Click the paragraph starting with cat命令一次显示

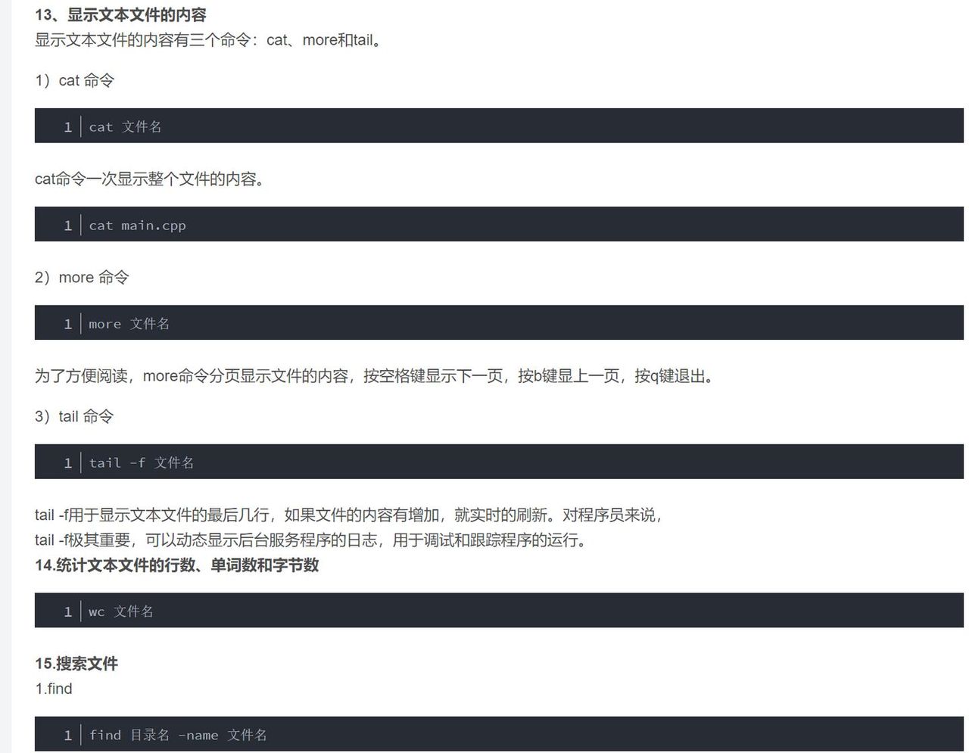coord(149,179)
